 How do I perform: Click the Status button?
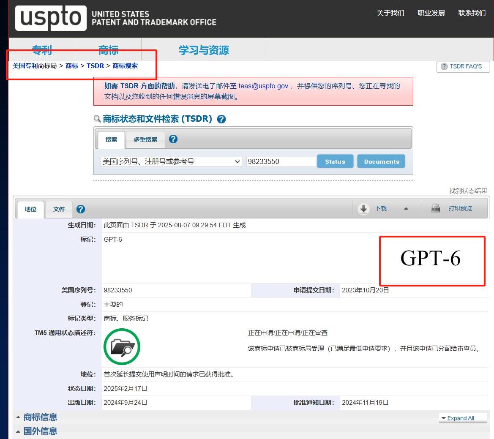click(x=335, y=161)
